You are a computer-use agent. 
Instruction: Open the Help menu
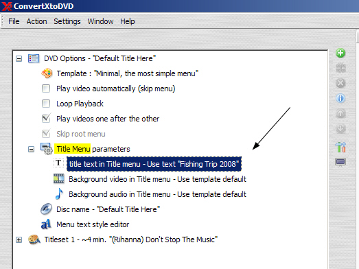tap(128, 21)
